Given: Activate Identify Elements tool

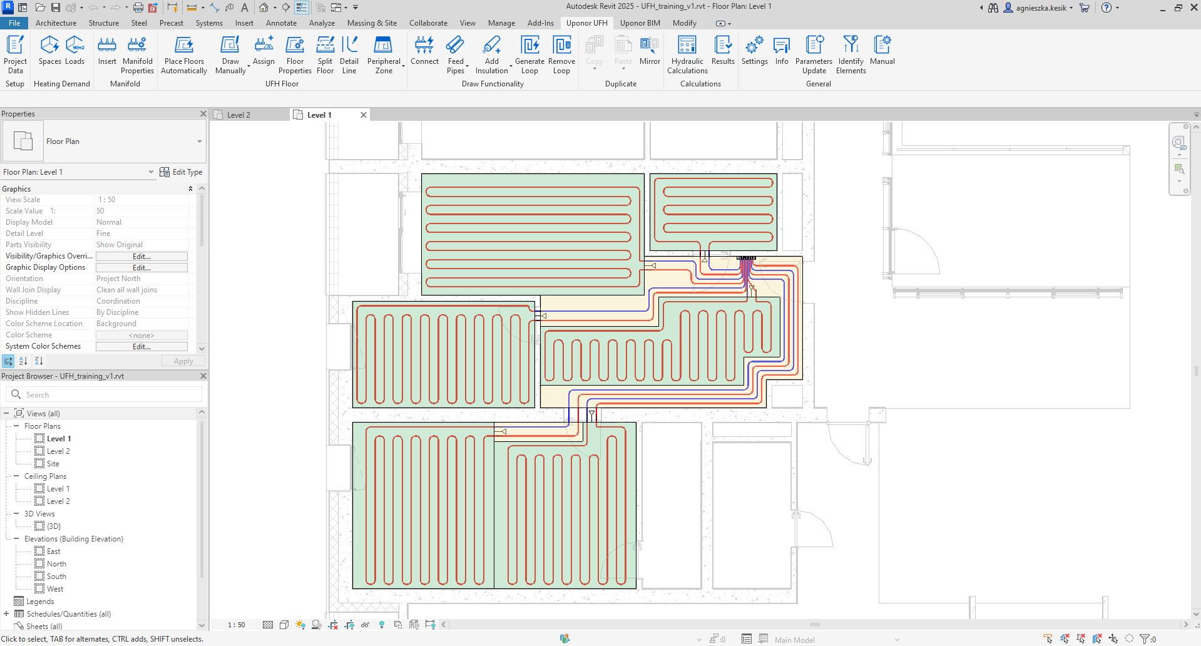Looking at the screenshot, I should point(851,54).
